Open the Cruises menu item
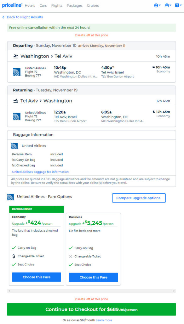Image resolution: width=184 pixels, height=324 pixels. pyautogui.click(x=93, y=6)
